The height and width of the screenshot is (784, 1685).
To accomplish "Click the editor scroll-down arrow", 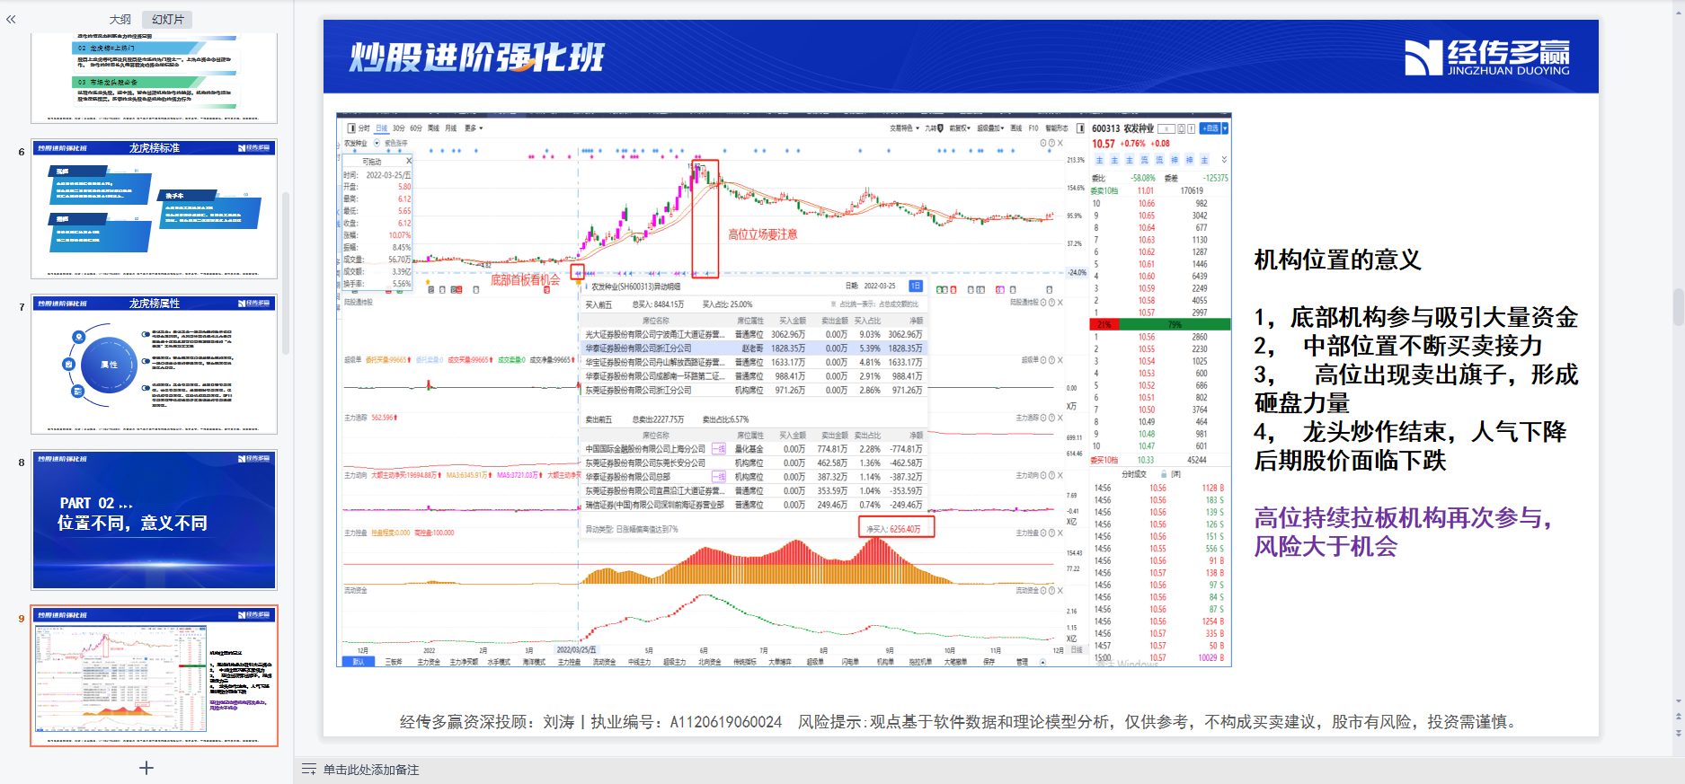I will click(1678, 701).
